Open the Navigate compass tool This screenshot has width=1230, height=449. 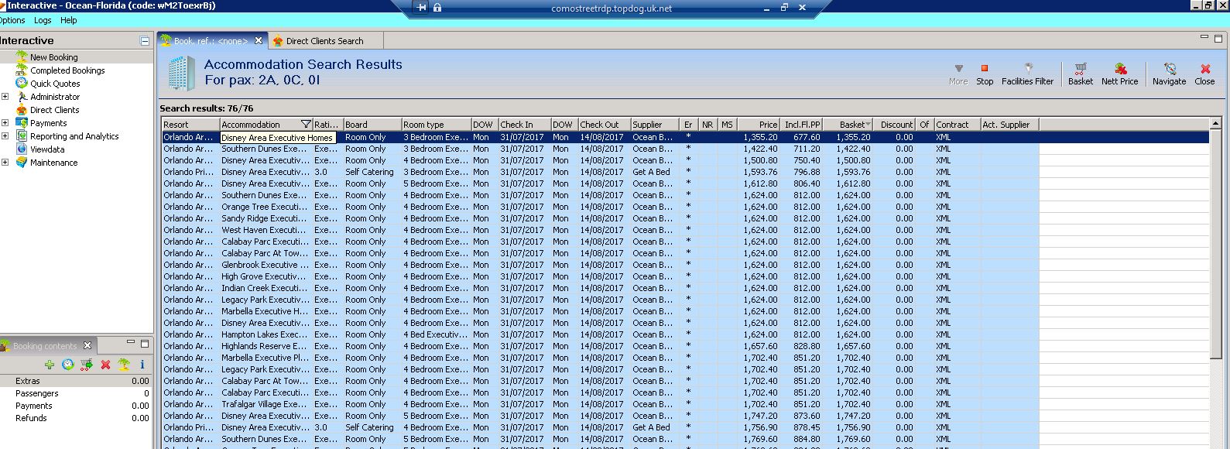(x=1169, y=74)
